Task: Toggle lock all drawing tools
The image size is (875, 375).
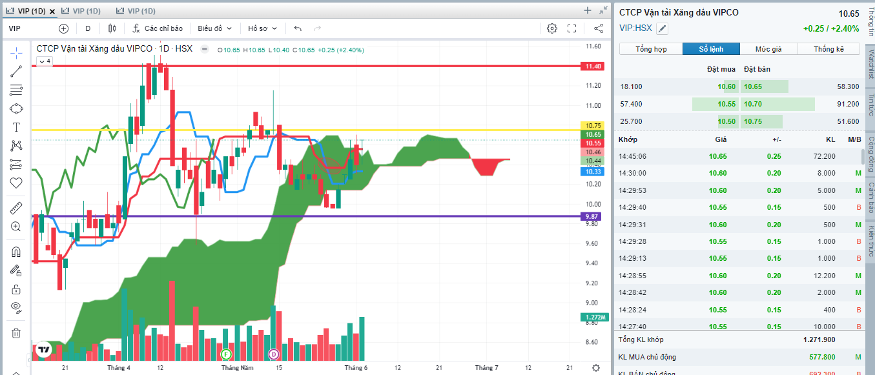Action: click(16, 289)
